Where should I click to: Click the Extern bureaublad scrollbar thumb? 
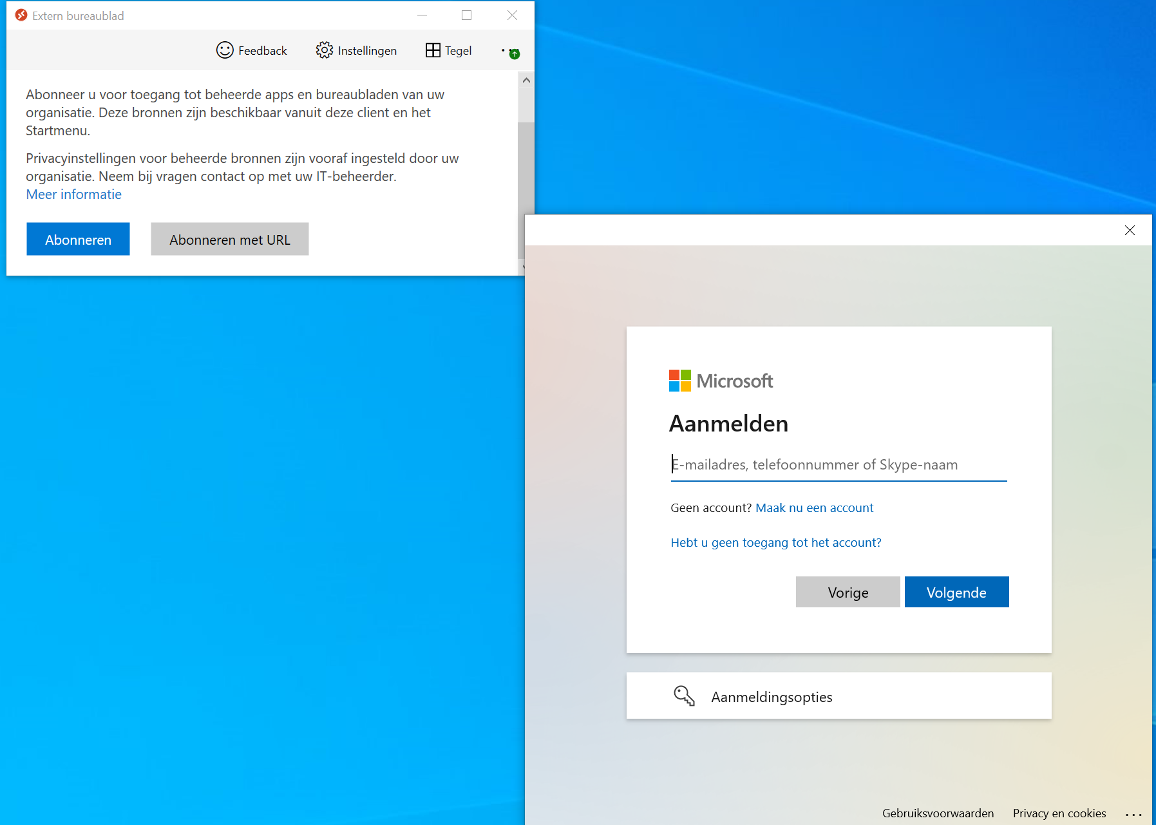coord(526,189)
